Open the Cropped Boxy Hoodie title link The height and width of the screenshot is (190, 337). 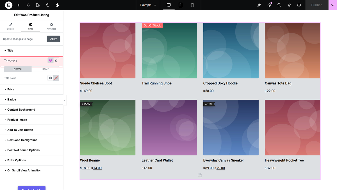pos(220,83)
